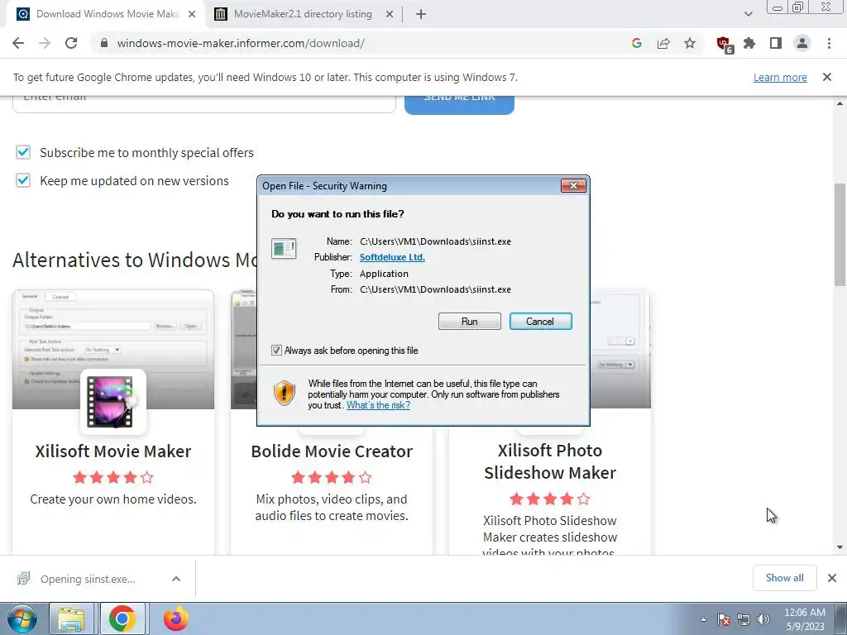Click Cancel in the security dialog

point(540,322)
